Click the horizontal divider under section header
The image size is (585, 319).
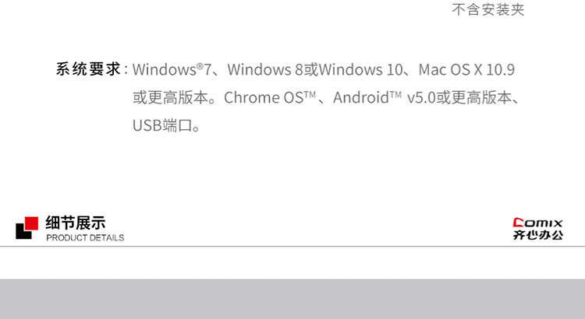pos(292,247)
